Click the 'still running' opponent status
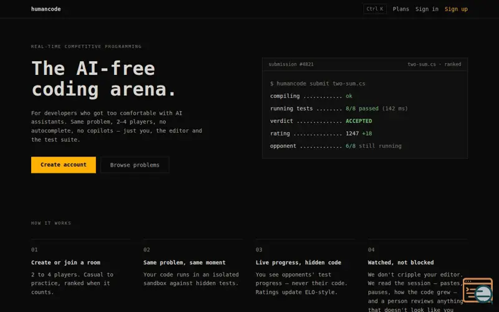The height and width of the screenshot is (312, 499). tap(380, 146)
